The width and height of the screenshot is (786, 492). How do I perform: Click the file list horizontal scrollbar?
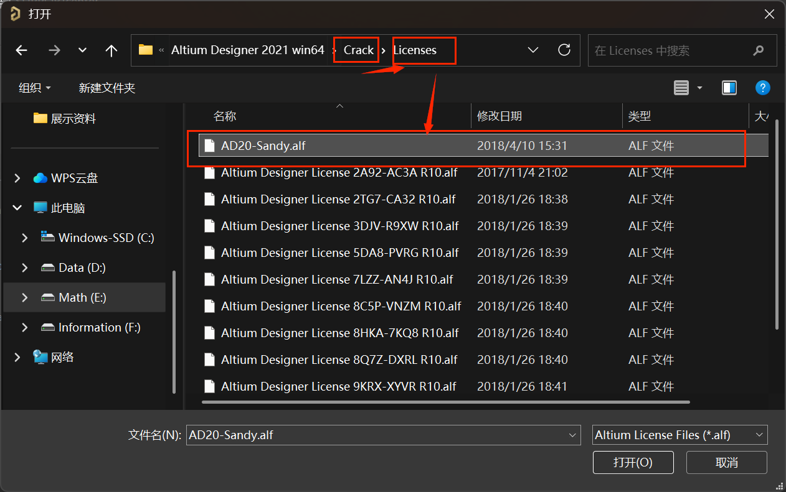446,402
